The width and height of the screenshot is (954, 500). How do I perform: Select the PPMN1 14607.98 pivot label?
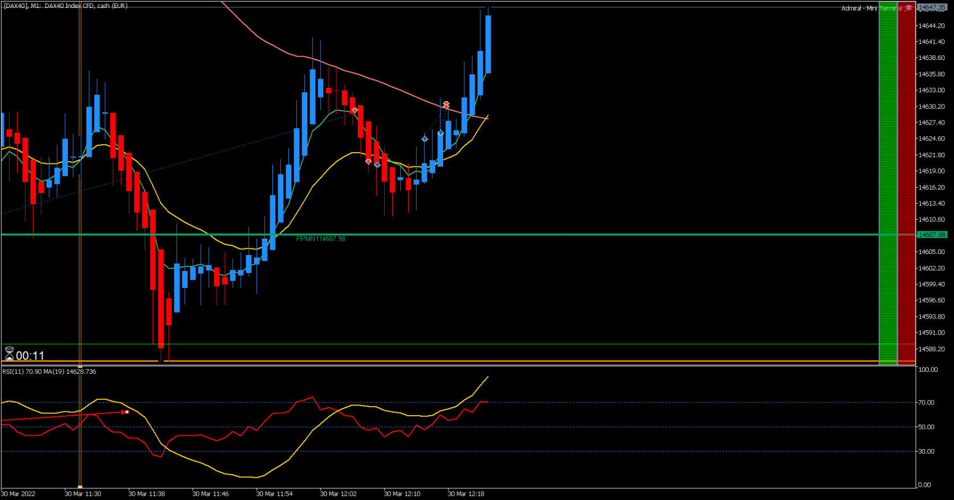point(321,239)
